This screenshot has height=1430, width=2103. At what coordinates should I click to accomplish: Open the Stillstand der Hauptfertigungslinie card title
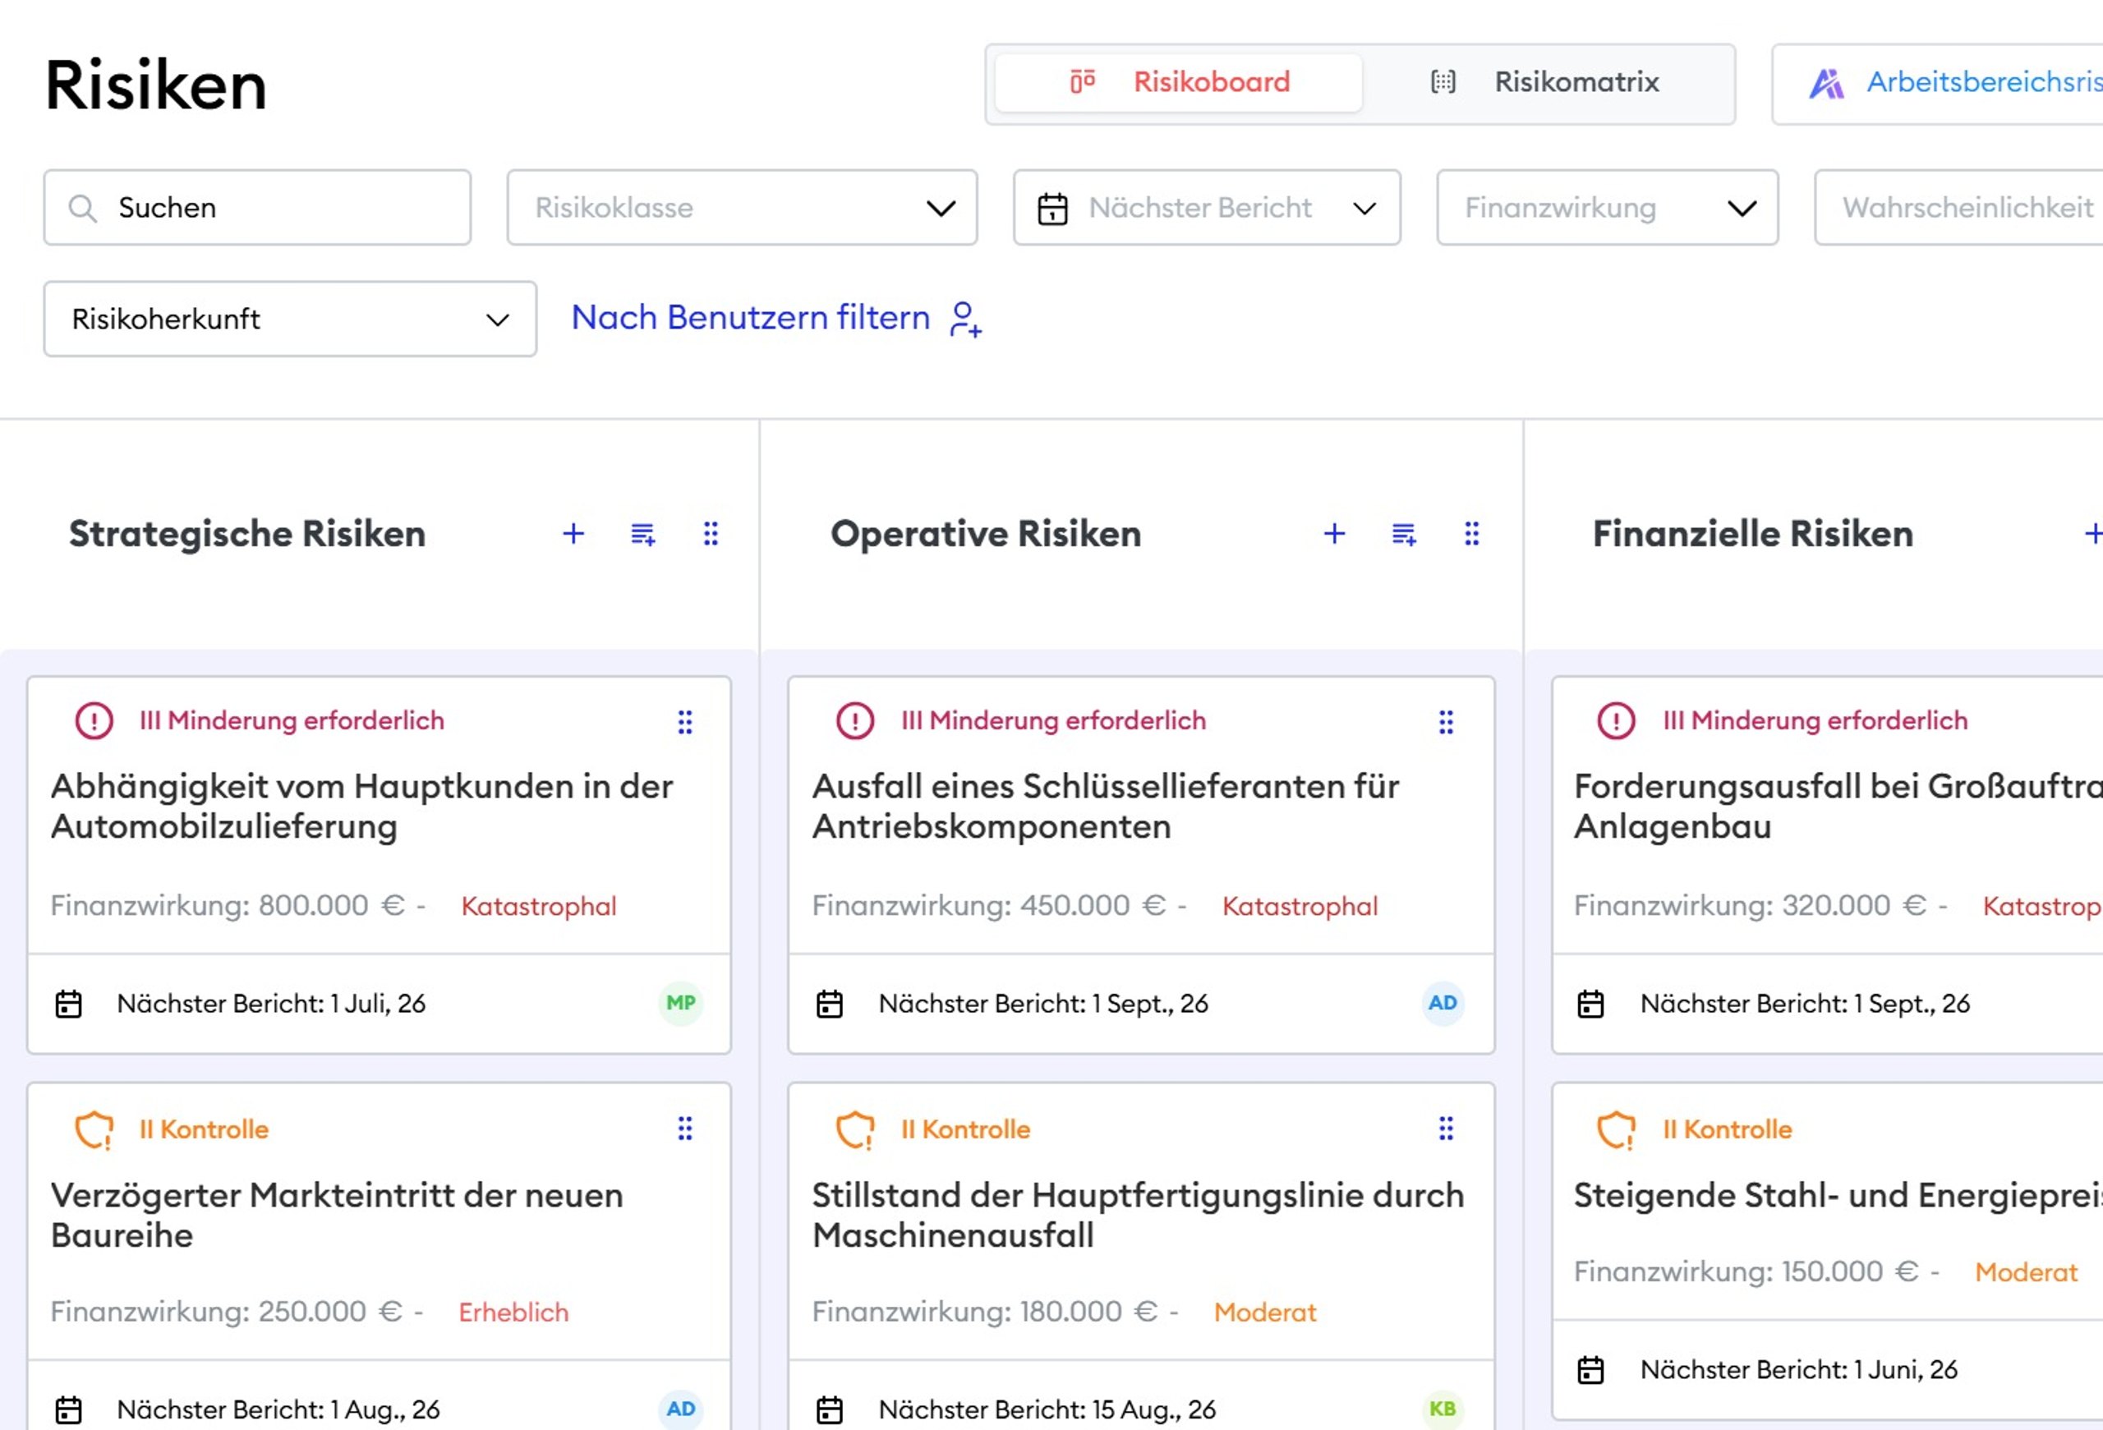pyautogui.click(x=1138, y=1215)
